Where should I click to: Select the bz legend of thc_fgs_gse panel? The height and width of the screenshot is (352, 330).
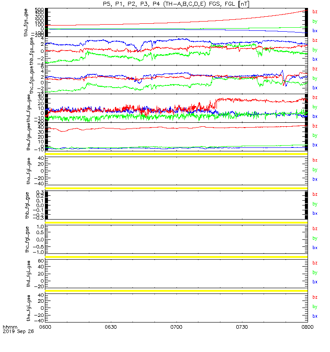click(315, 69)
